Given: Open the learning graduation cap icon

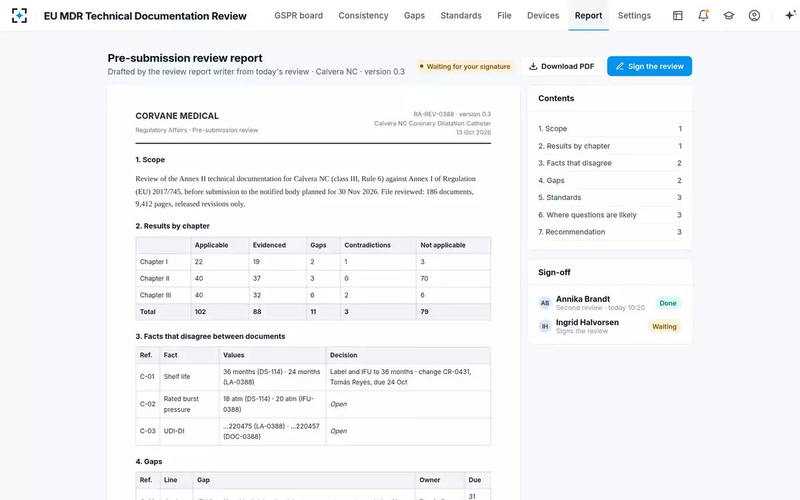Looking at the screenshot, I should coord(729,15).
